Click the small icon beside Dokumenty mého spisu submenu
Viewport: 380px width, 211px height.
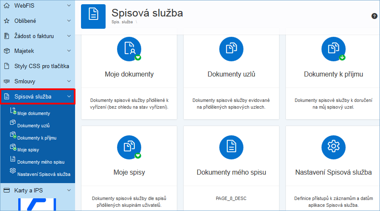point(13,159)
